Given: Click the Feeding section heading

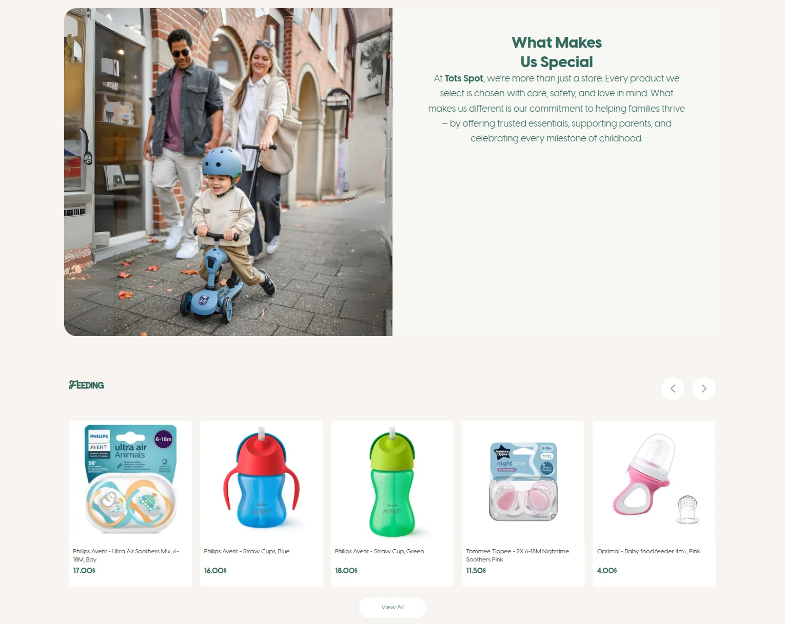Looking at the screenshot, I should [x=86, y=385].
